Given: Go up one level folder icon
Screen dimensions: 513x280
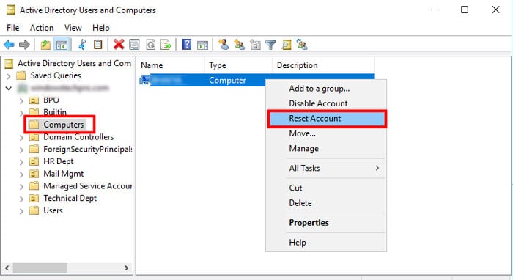Looking at the screenshot, I should (x=45, y=45).
